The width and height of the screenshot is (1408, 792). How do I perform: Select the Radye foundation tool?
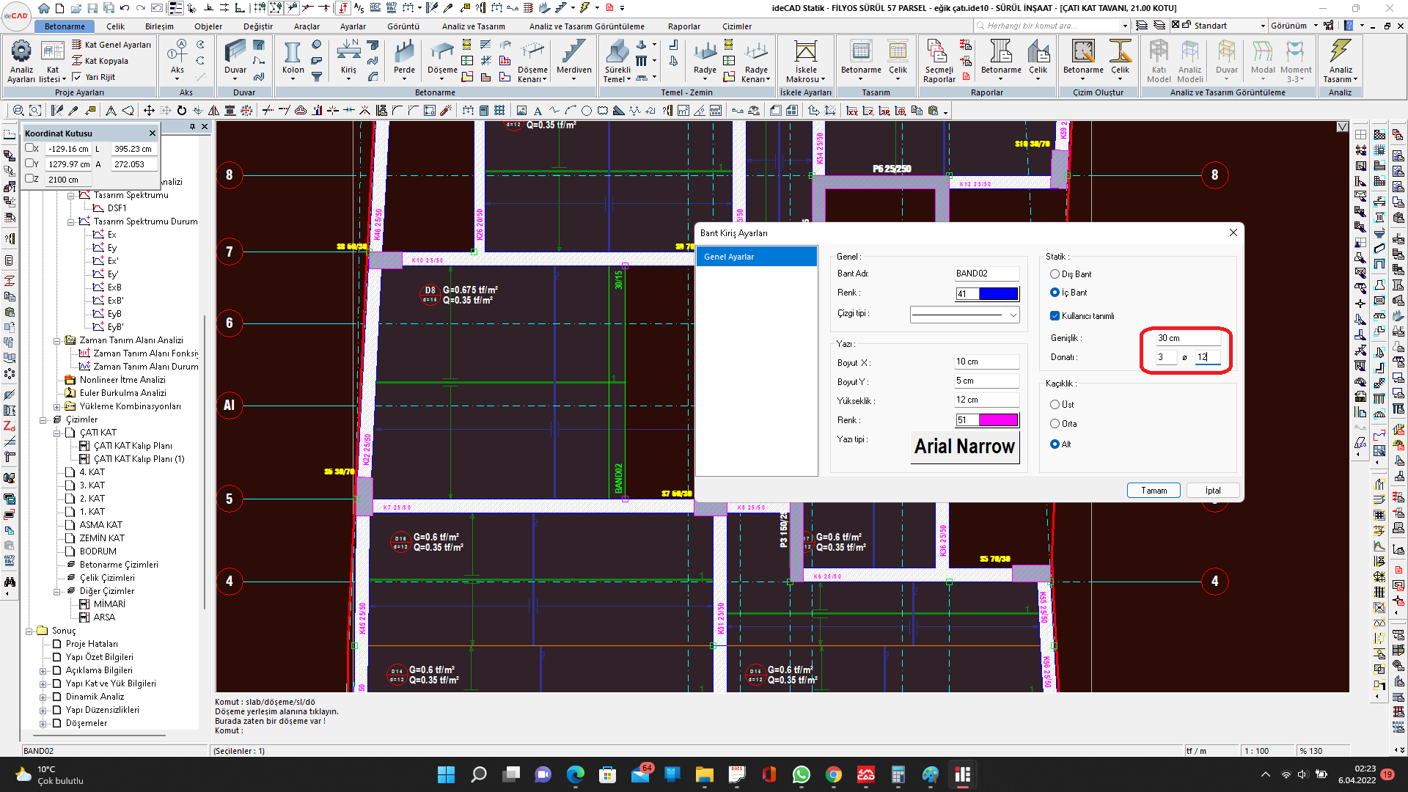(705, 59)
